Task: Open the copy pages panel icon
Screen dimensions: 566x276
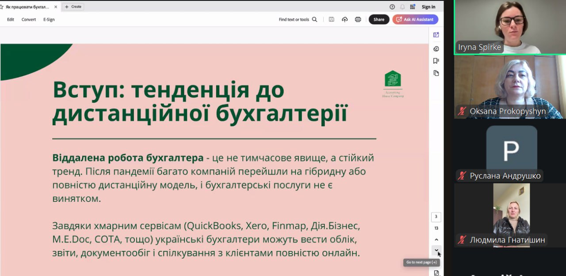Action: (x=436, y=73)
